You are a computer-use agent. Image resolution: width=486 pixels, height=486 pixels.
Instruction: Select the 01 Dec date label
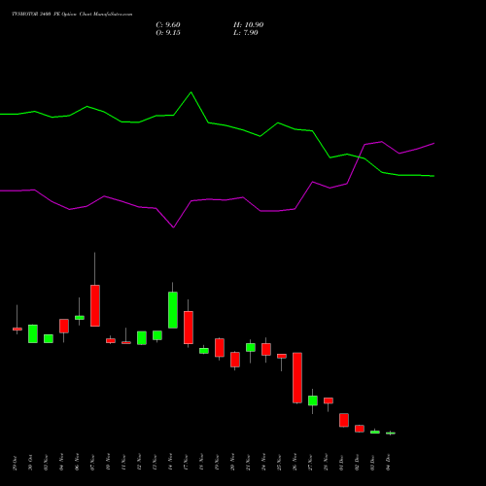(x=341, y=463)
